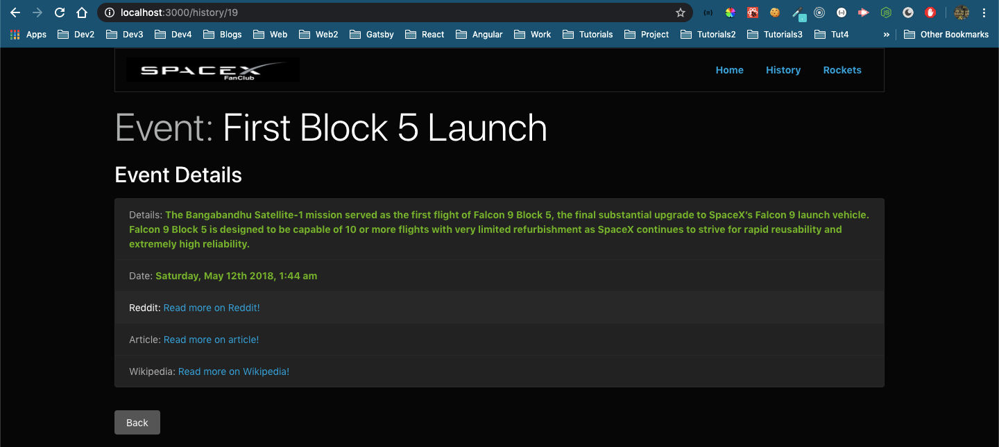Click the SpaceX FanClub logo
Screen dimensions: 999x447
(x=212, y=70)
